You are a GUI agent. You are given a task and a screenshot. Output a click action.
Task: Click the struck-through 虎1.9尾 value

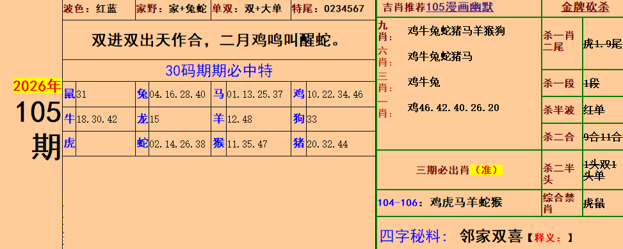click(603, 44)
